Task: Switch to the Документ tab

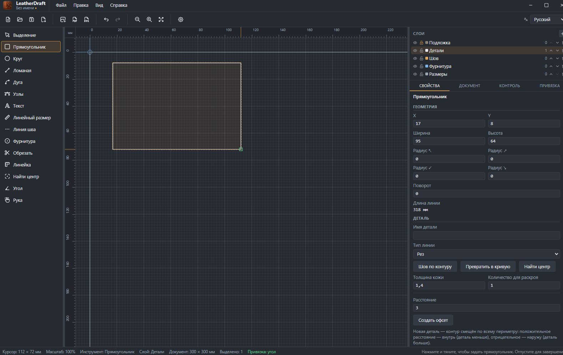Action: [470, 86]
